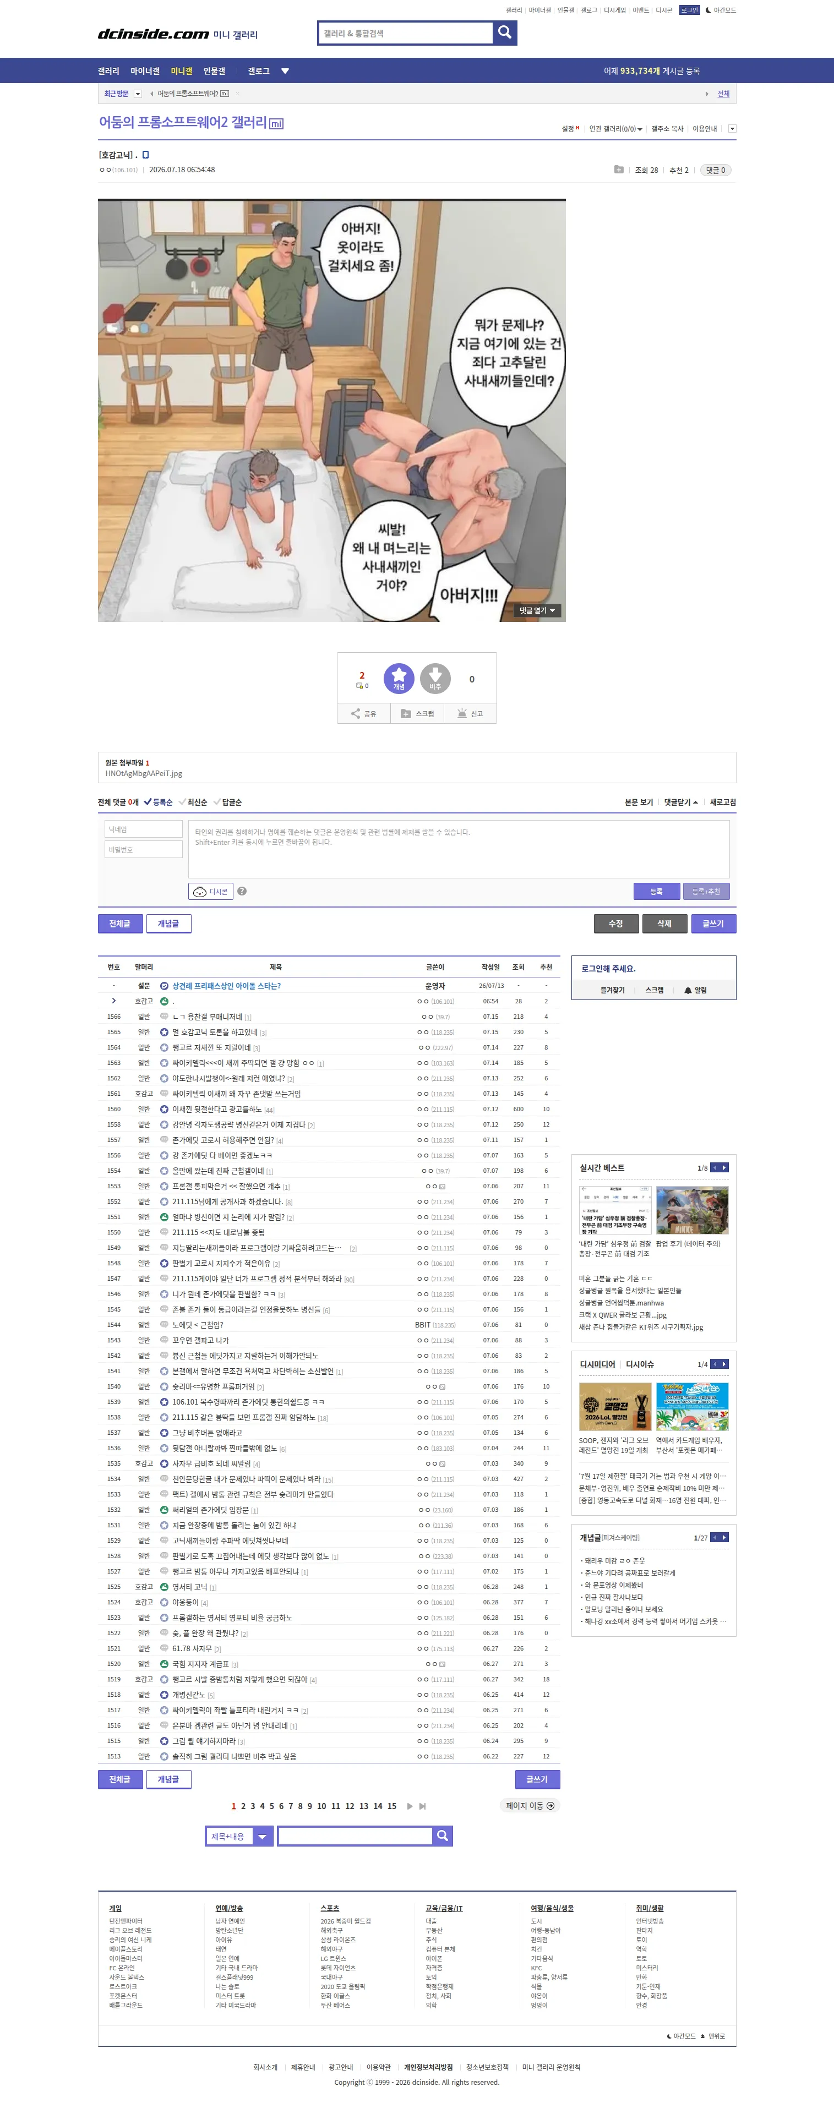The image size is (834, 2114).
Task: Open the 2026 LoL 멸망전 thumbnail
Action: [x=615, y=1407]
